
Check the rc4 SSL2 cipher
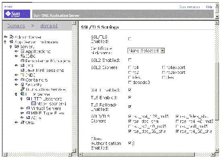130,67
